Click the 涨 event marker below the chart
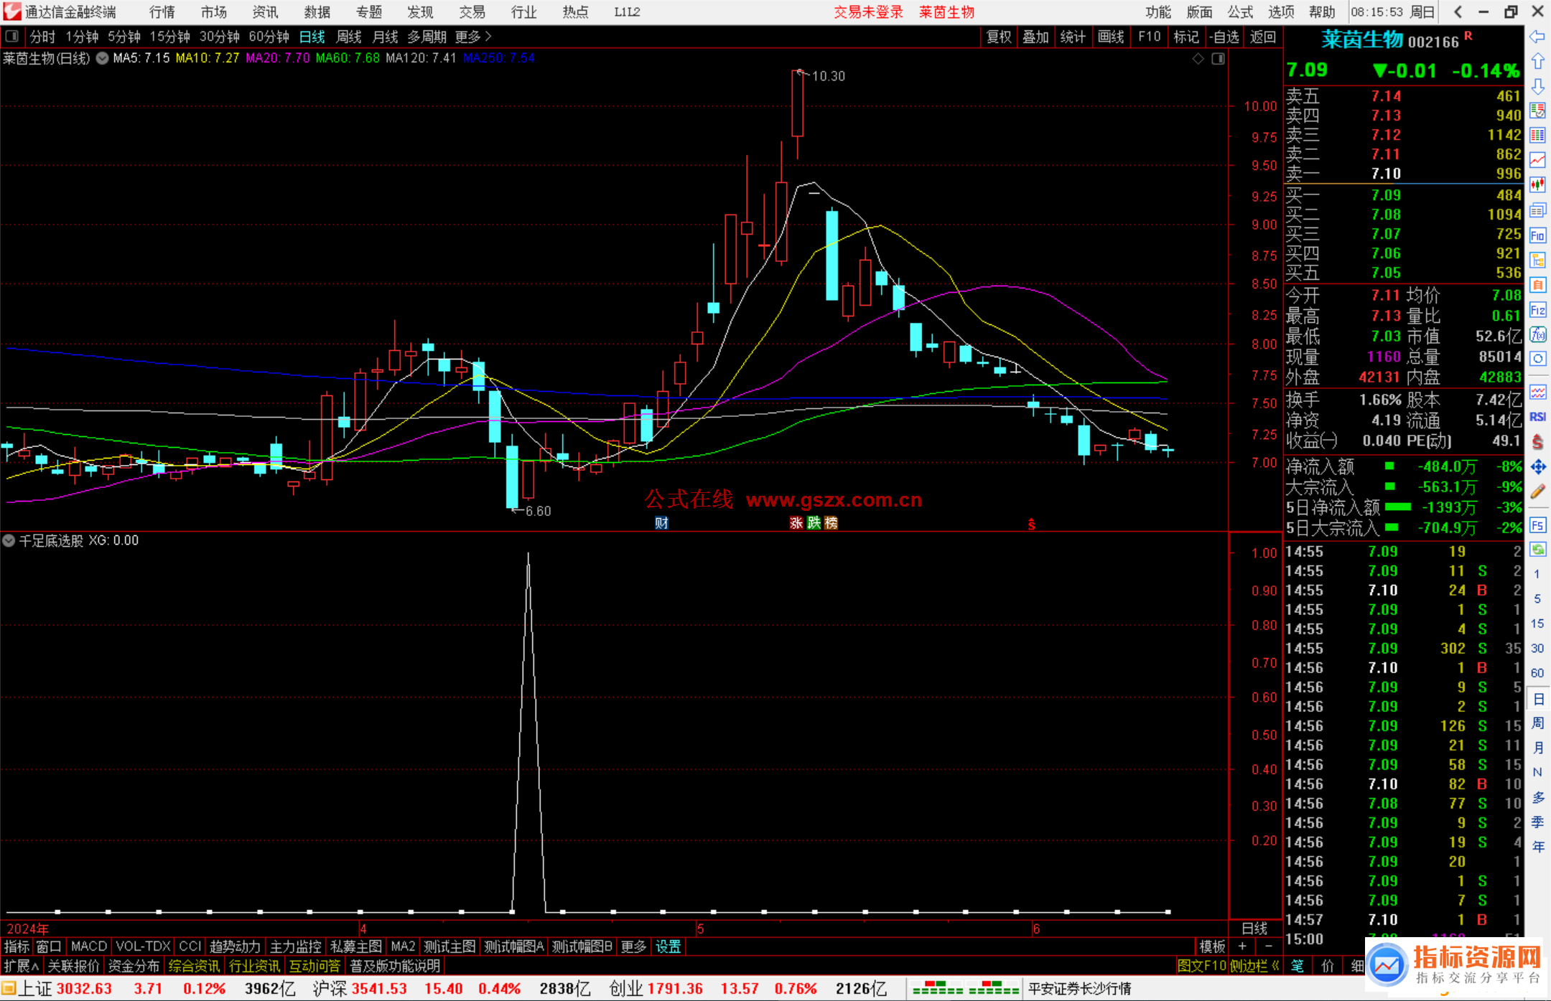This screenshot has height=1001, width=1551. (796, 523)
